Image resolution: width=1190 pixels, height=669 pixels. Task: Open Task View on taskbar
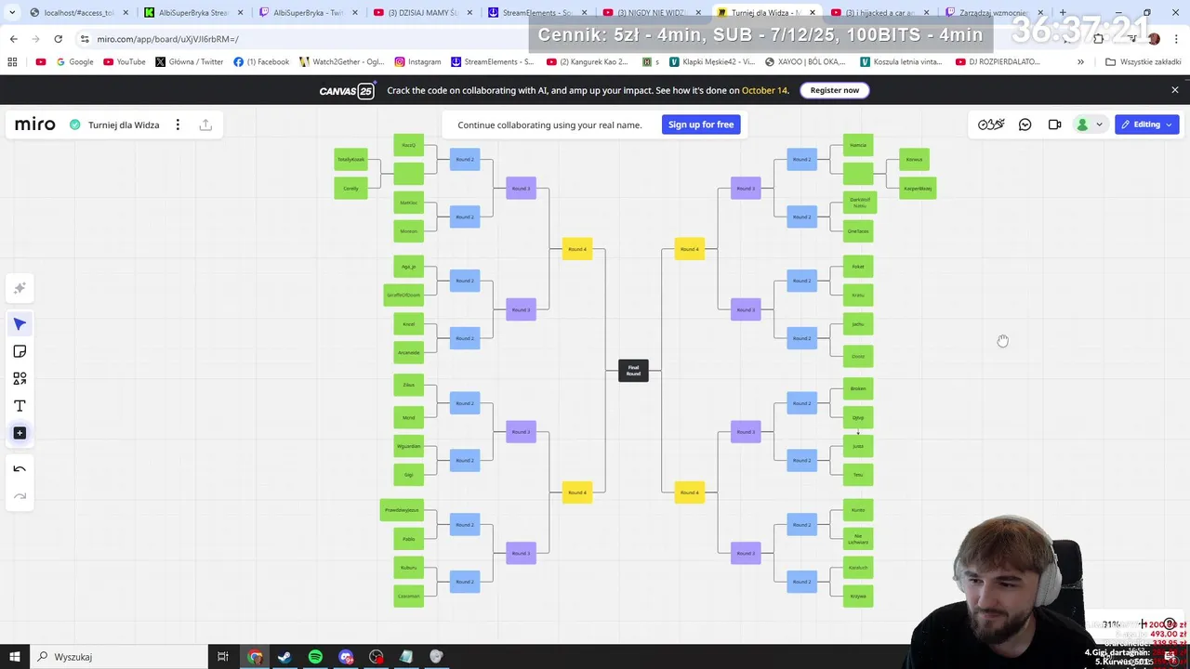pos(223,657)
